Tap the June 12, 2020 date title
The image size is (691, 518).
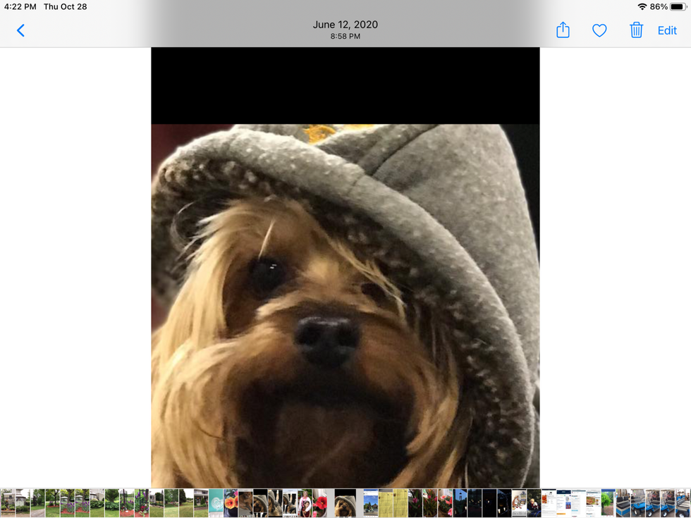pyautogui.click(x=345, y=25)
